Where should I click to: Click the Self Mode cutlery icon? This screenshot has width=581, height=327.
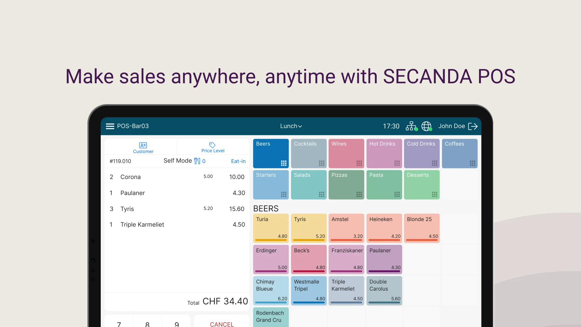coord(197,161)
